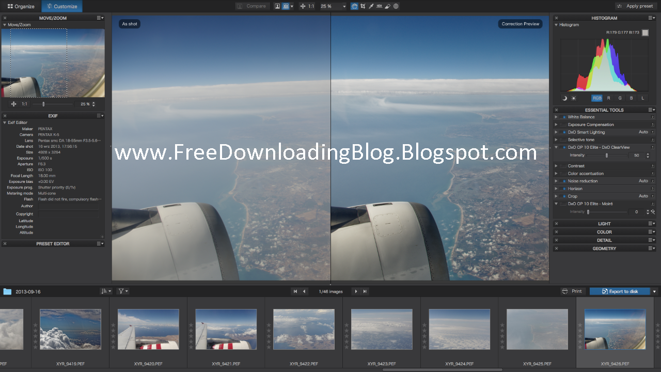Expand Color accentuation tool

pos(556,174)
